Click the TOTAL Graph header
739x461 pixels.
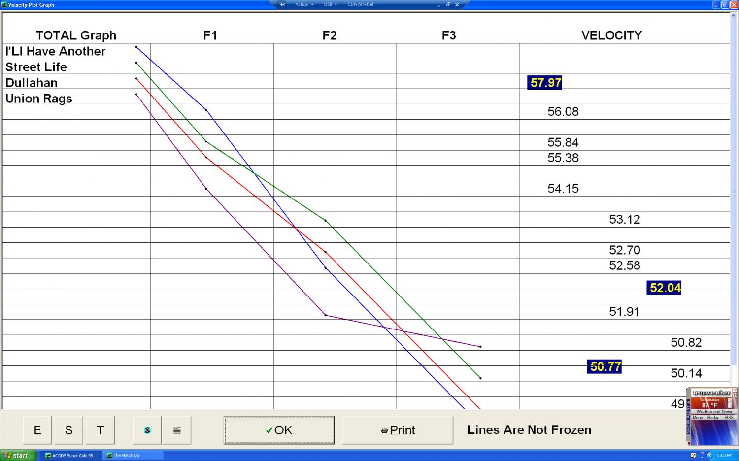[x=76, y=35]
